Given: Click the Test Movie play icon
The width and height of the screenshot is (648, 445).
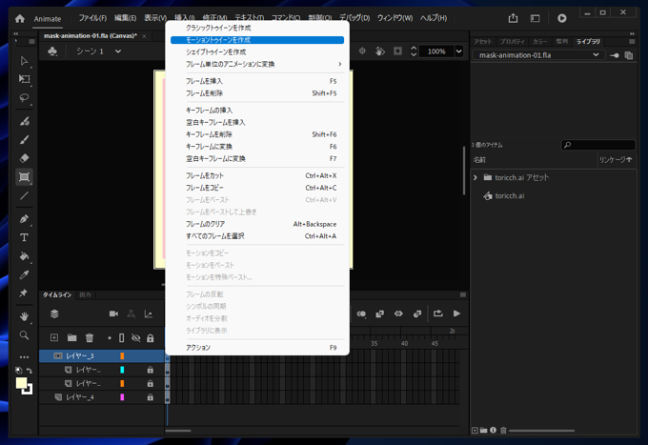Looking at the screenshot, I should click(562, 18).
